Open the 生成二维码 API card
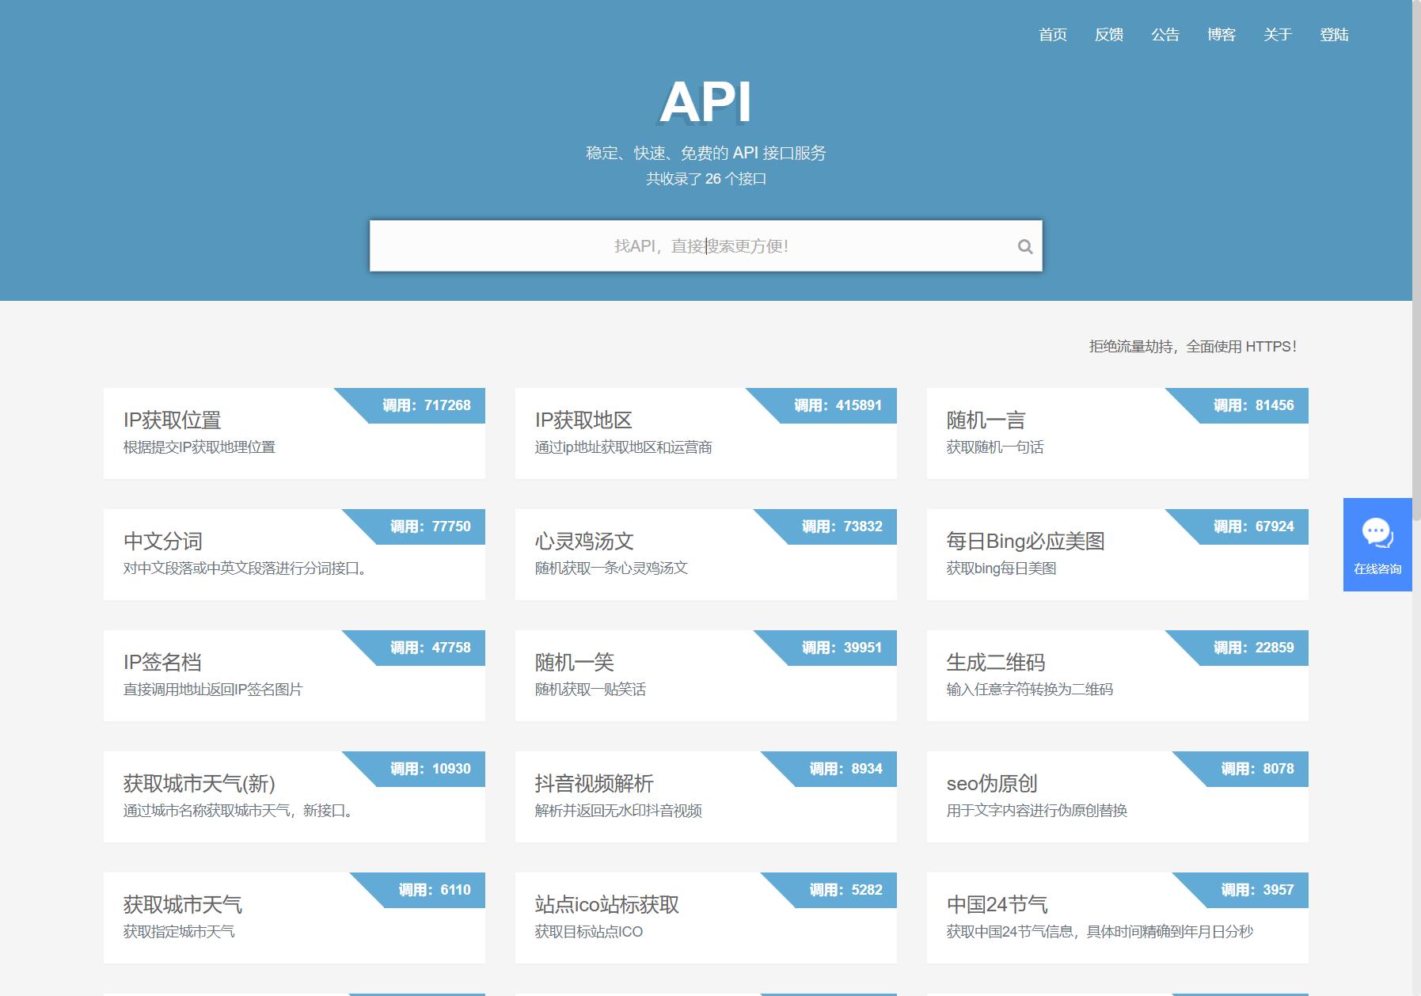 [1118, 675]
